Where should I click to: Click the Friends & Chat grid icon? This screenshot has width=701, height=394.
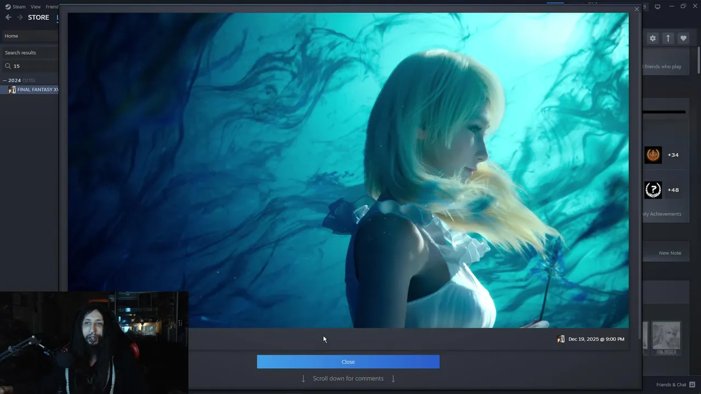[x=691, y=385]
